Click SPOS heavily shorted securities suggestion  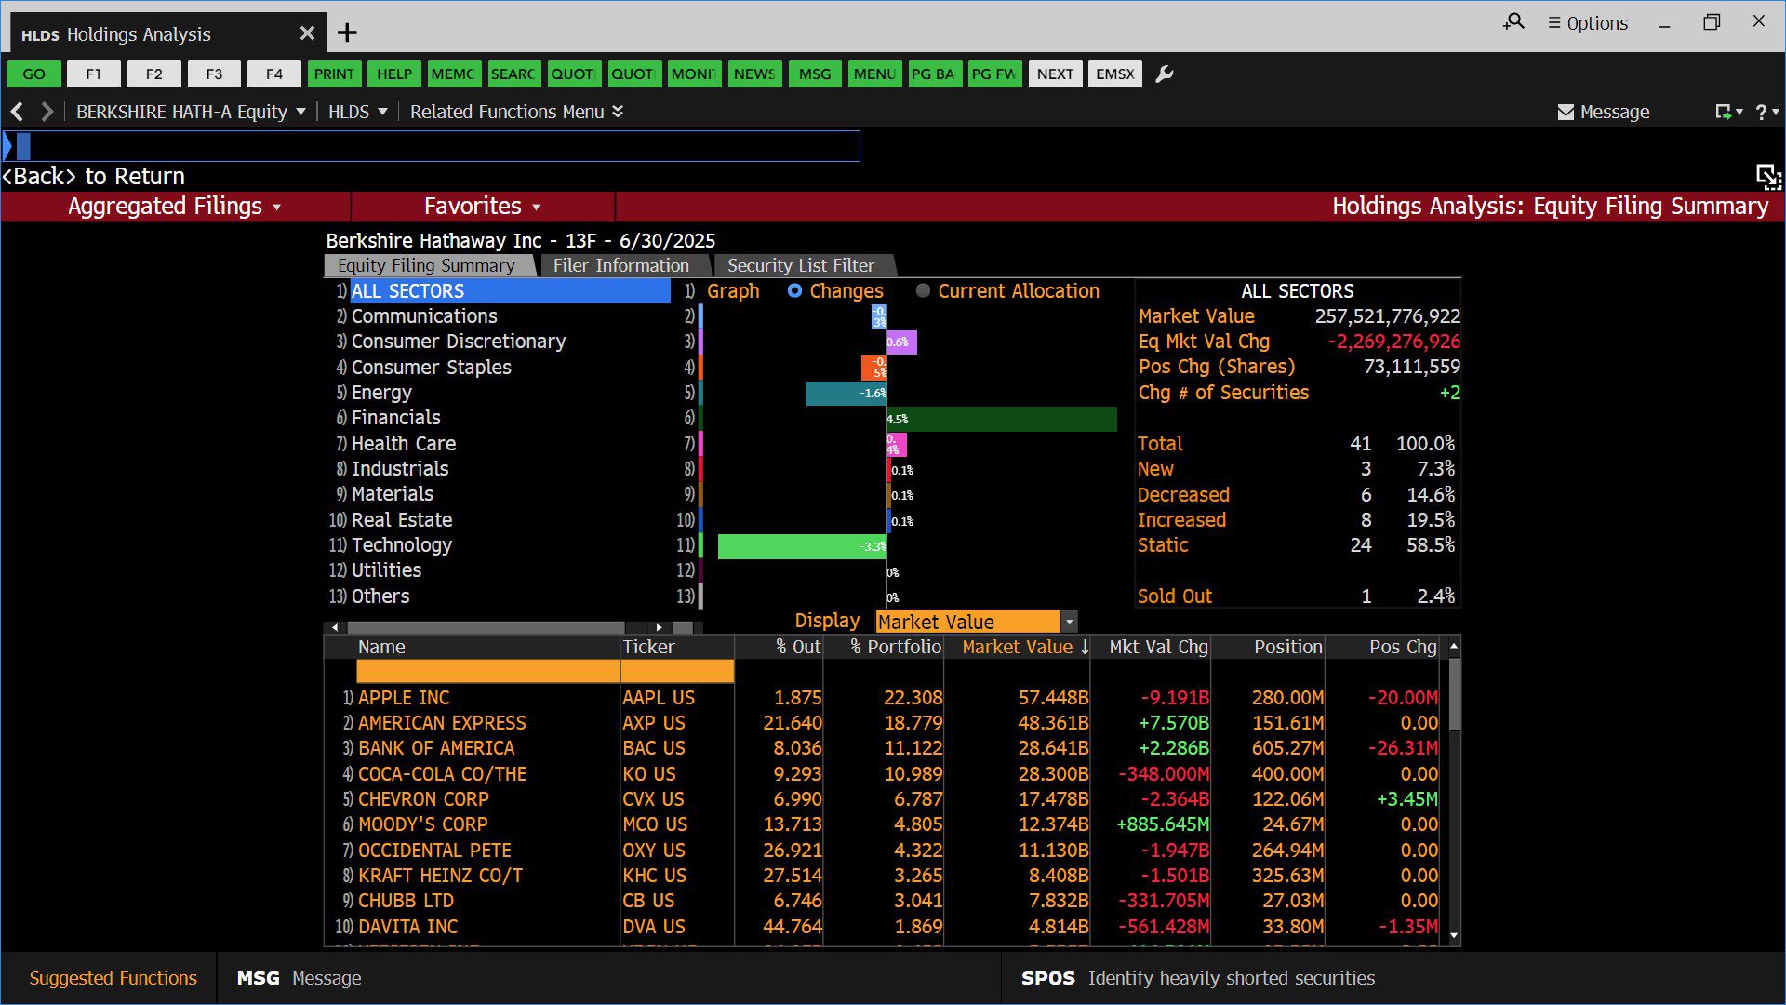tap(1198, 978)
